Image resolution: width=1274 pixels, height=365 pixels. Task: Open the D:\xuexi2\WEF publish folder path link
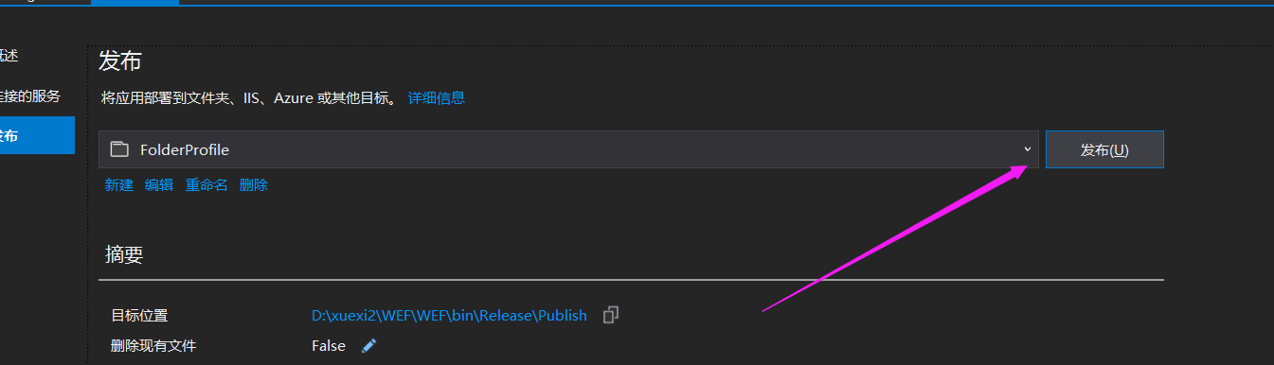[449, 315]
